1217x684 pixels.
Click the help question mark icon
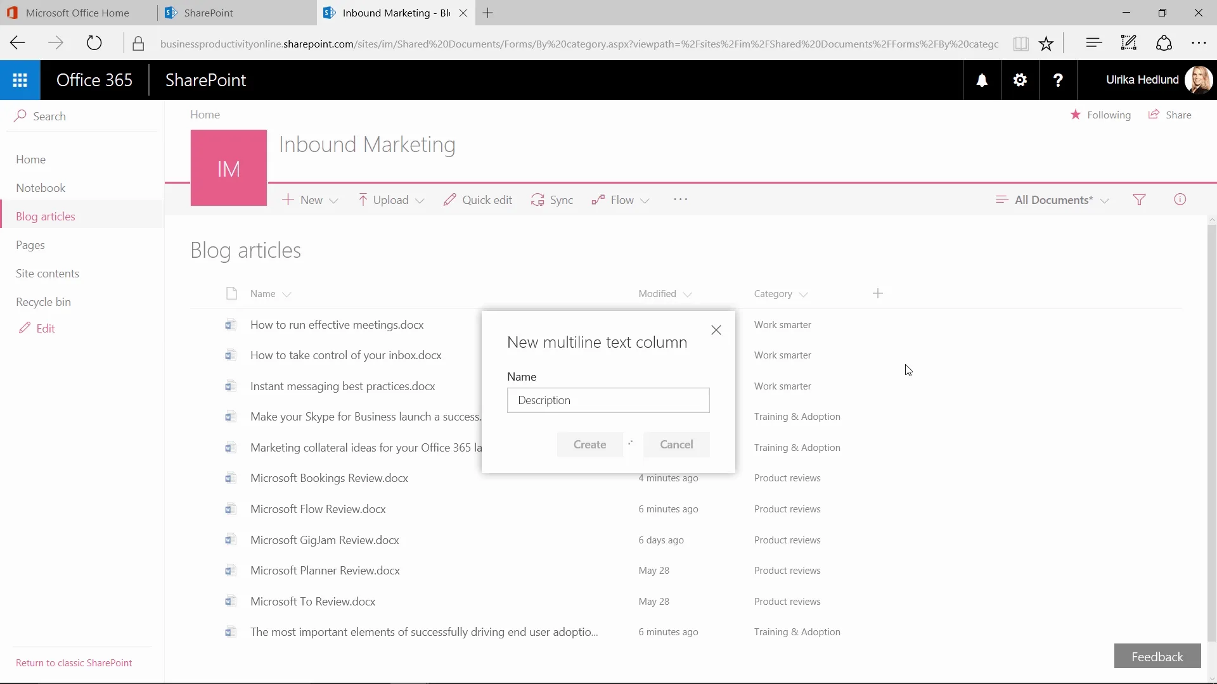1058,80
